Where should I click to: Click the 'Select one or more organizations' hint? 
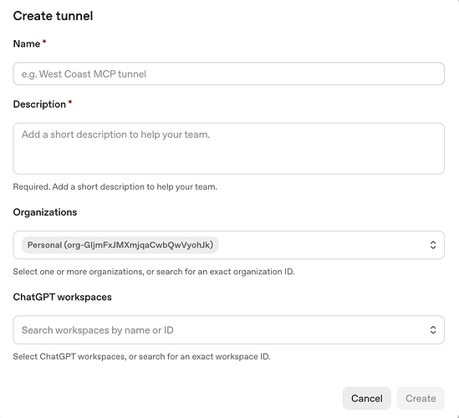tap(154, 272)
